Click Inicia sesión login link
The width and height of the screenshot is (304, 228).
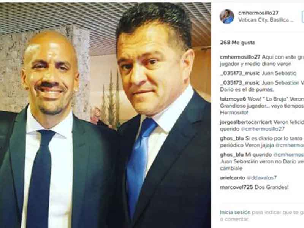click(235, 212)
